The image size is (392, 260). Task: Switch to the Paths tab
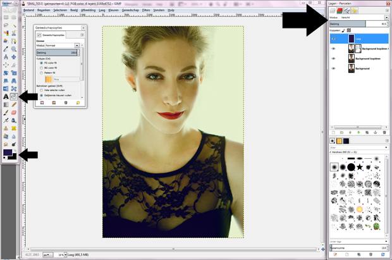347,10
